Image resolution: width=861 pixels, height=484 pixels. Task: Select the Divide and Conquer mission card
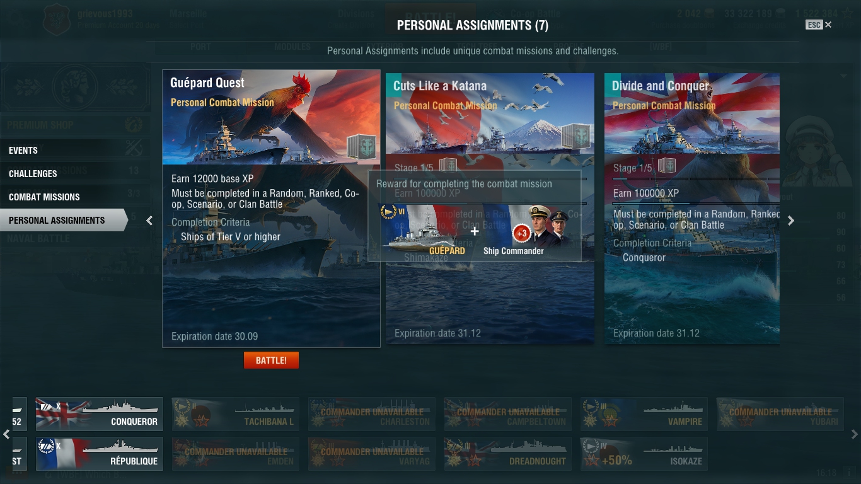pos(692,209)
